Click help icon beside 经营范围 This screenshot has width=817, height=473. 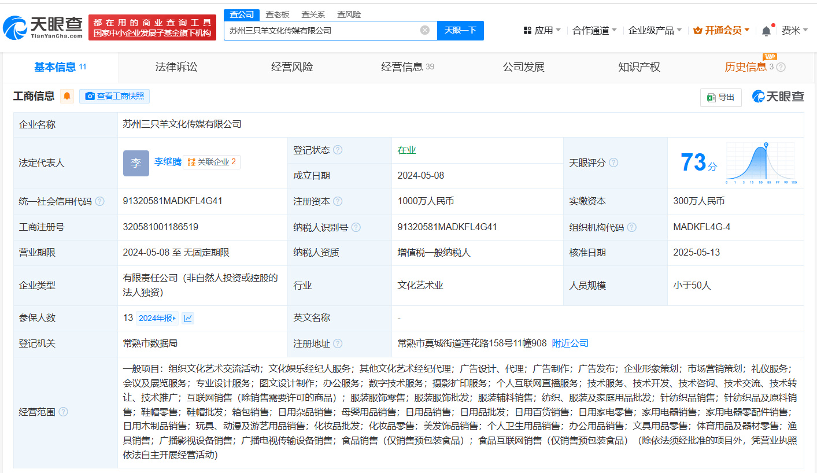[63, 412]
